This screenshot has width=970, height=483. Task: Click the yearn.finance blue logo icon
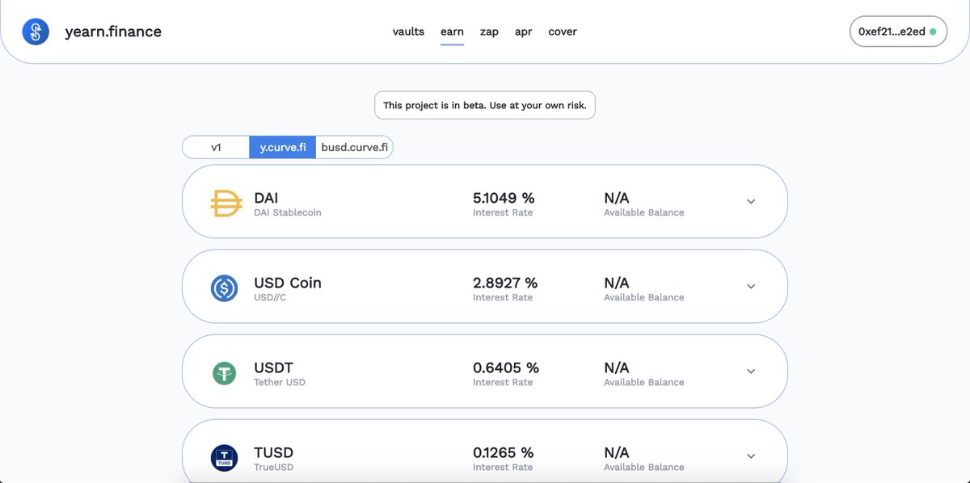point(36,31)
